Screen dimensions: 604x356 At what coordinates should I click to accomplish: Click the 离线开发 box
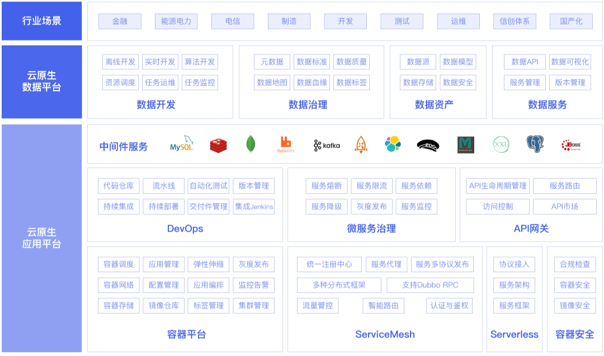coord(120,62)
